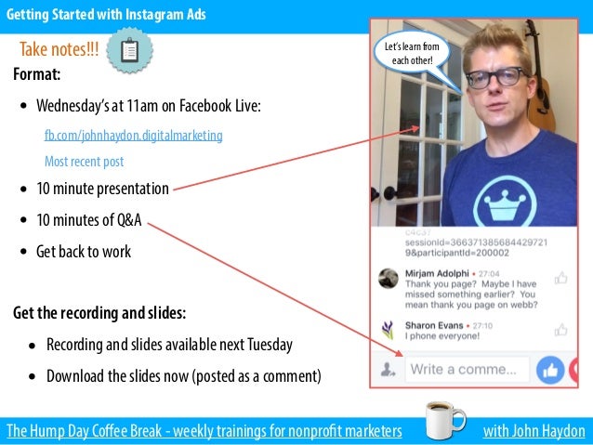Open Mirjam Adolphi's profile picture

click(389, 279)
